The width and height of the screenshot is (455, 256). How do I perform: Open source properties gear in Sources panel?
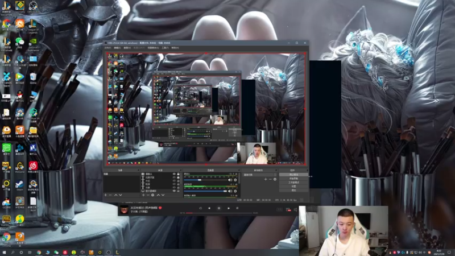(x=152, y=195)
